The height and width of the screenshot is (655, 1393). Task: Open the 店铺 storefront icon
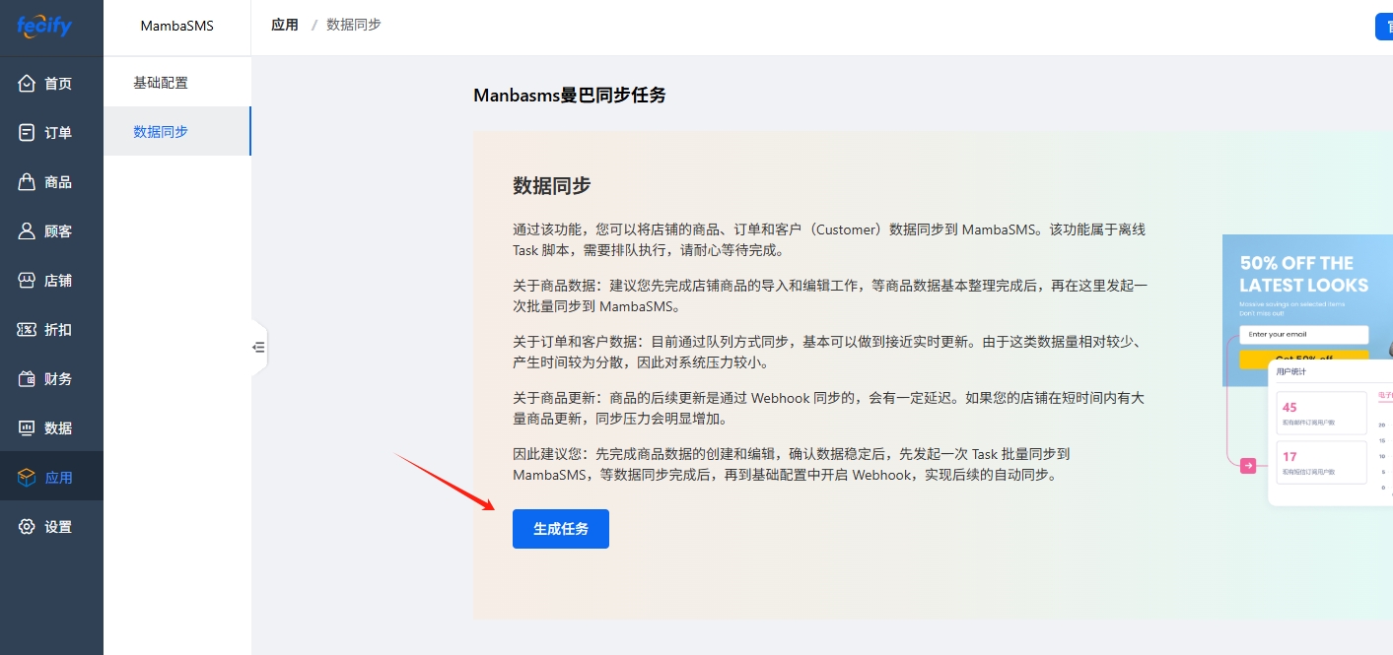click(x=28, y=281)
